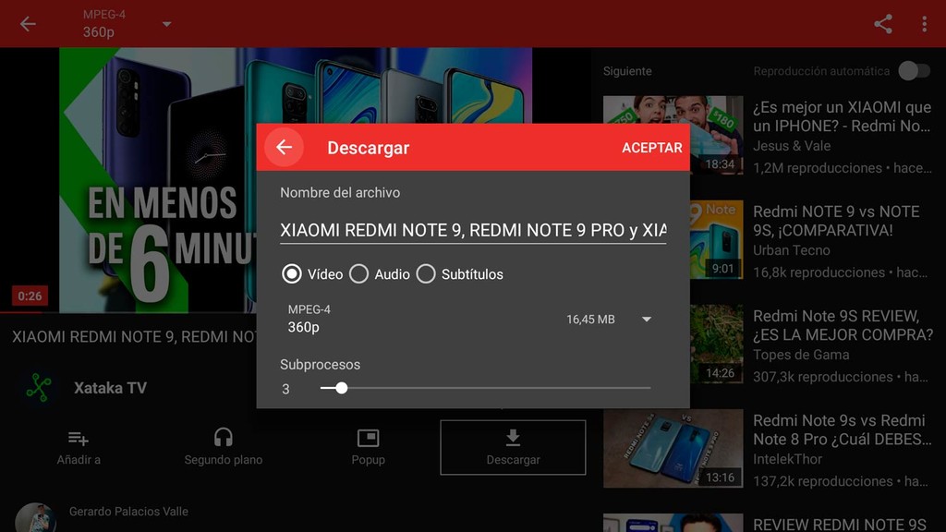This screenshot has height=532, width=946.
Task: Open the IntelekThor 13:16 video thumbnail
Action: pos(673,448)
